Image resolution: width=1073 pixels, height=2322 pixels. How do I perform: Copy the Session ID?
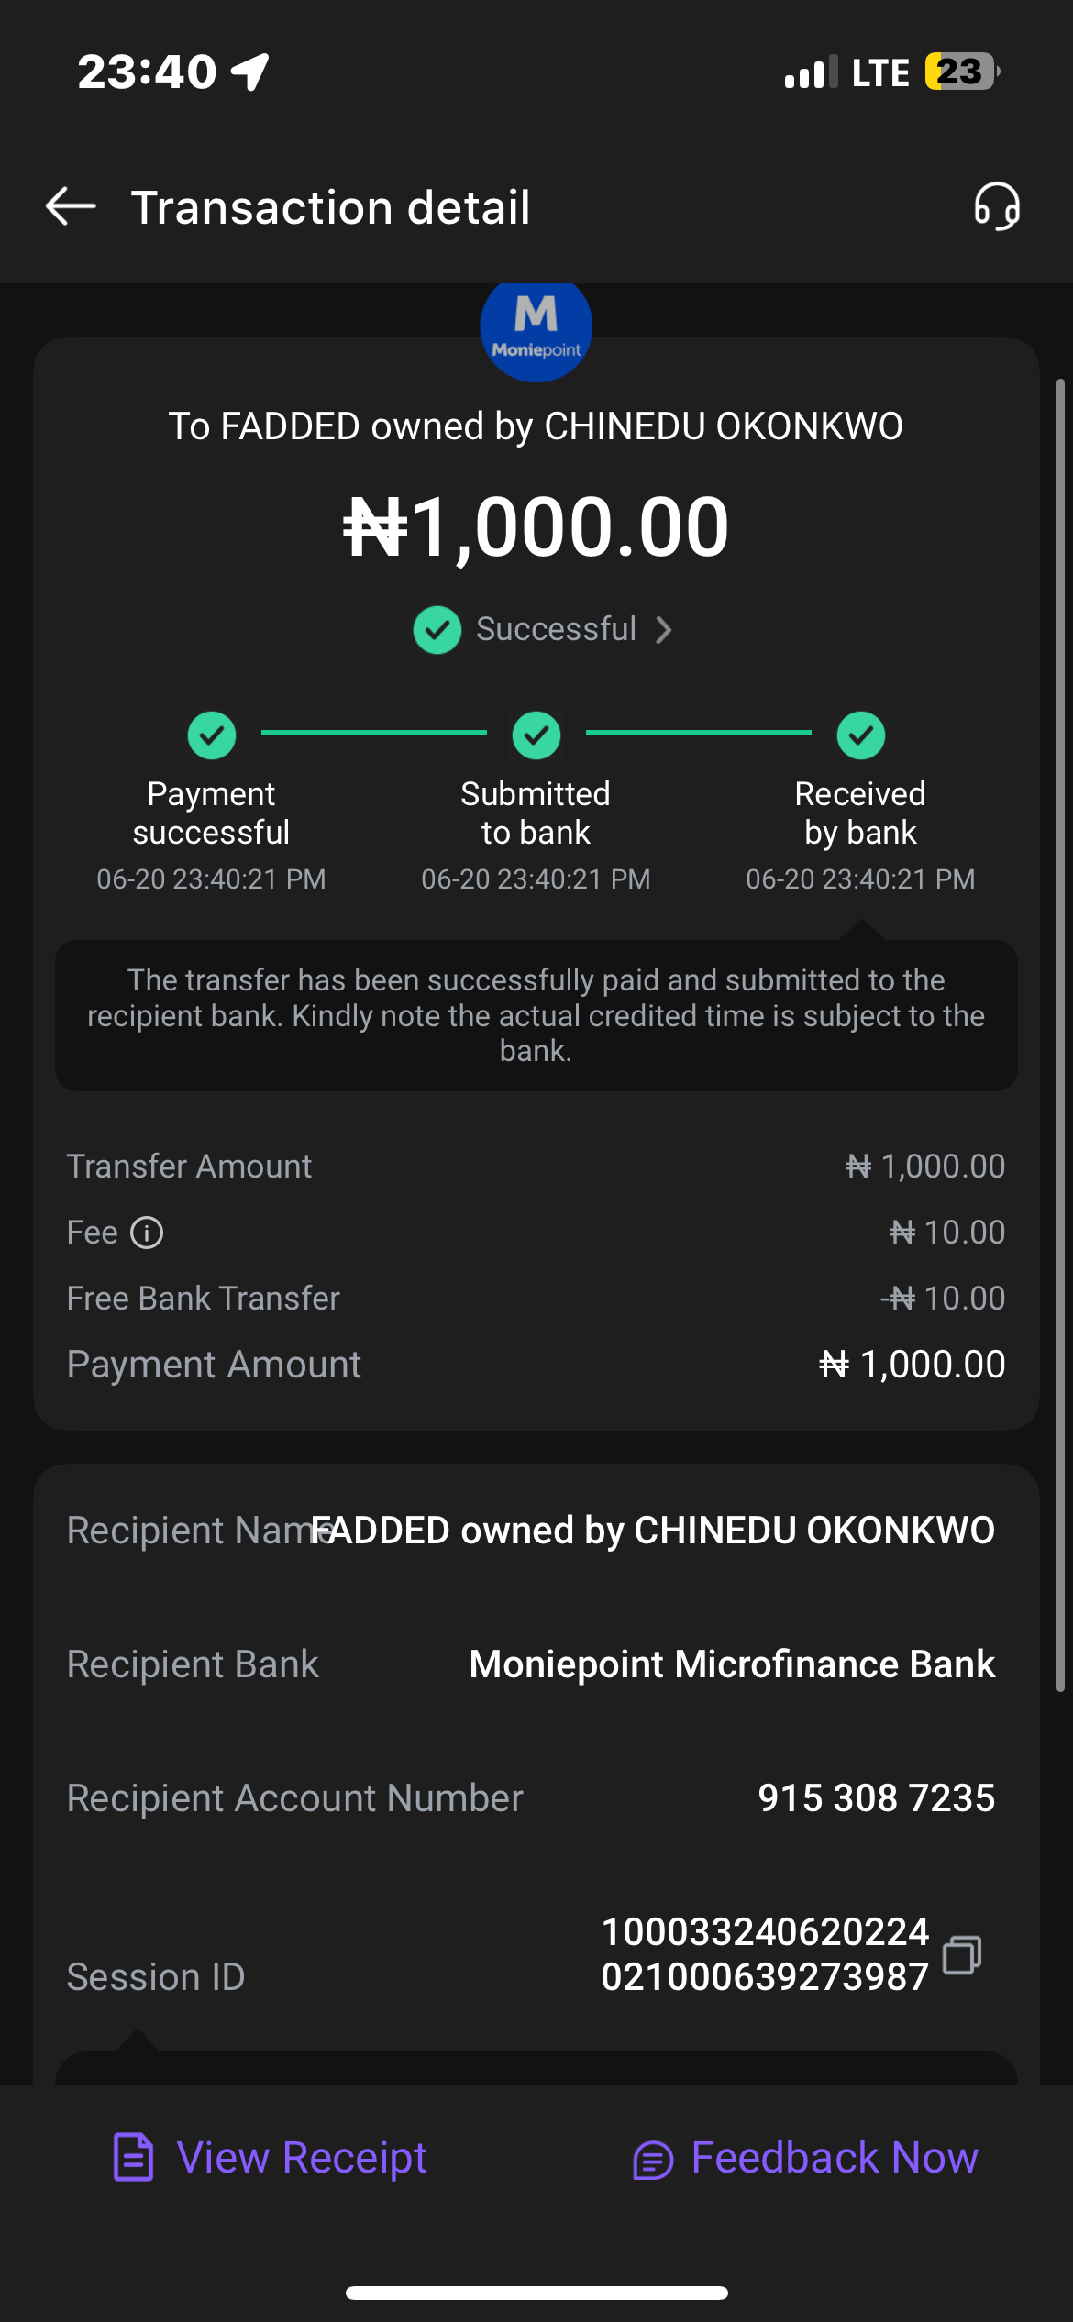coord(962,1954)
